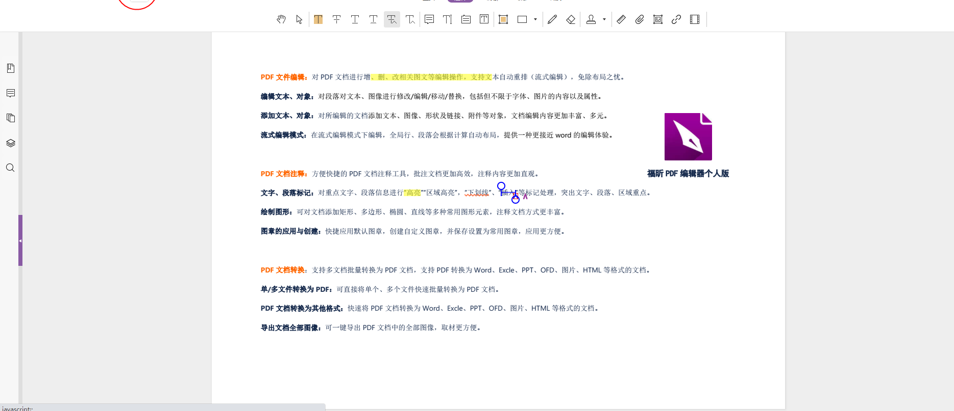
Task: Choose the Stamp tool
Action: (x=591, y=19)
